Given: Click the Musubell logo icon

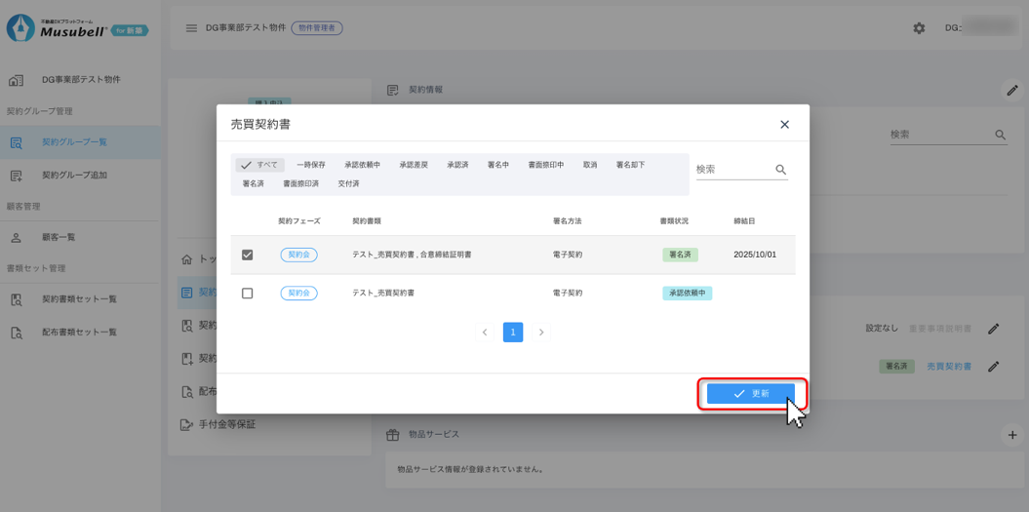Looking at the screenshot, I should (x=20, y=28).
